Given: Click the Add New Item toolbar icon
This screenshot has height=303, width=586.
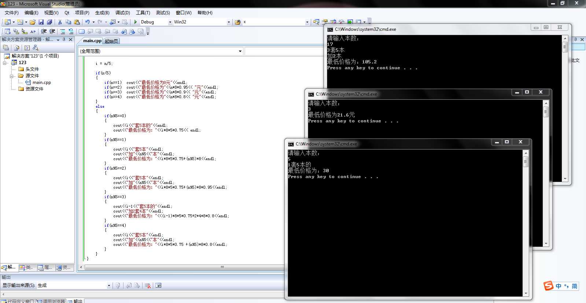Looking at the screenshot, I should pos(20,22).
